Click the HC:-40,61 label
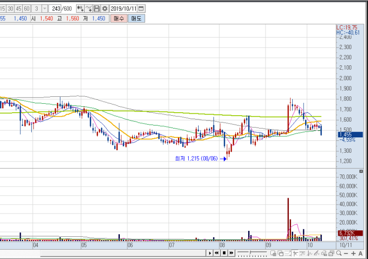368x259 pixels. click(348, 33)
